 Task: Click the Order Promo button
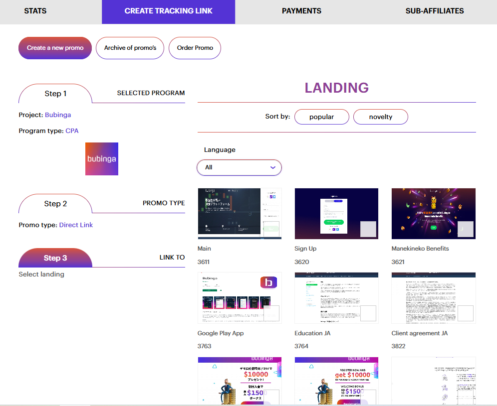pyautogui.click(x=195, y=48)
